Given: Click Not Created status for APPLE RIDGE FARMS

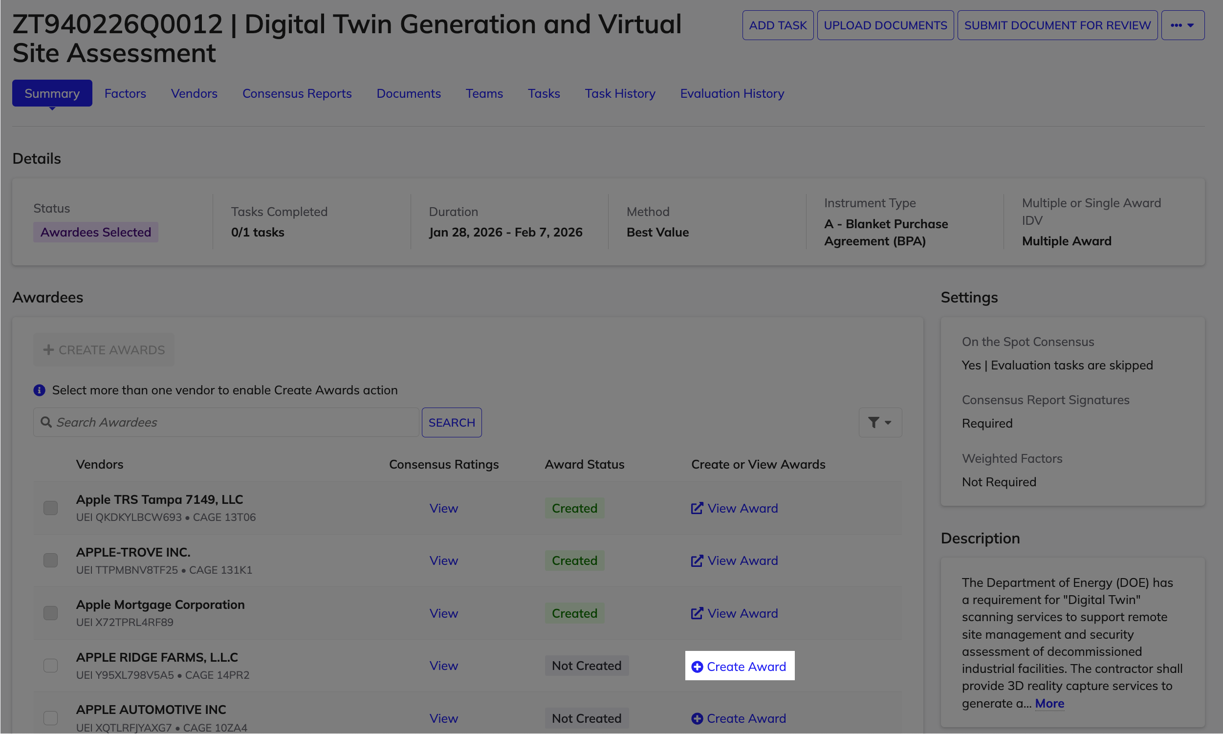Looking at the screenshot, I should 586,666.
